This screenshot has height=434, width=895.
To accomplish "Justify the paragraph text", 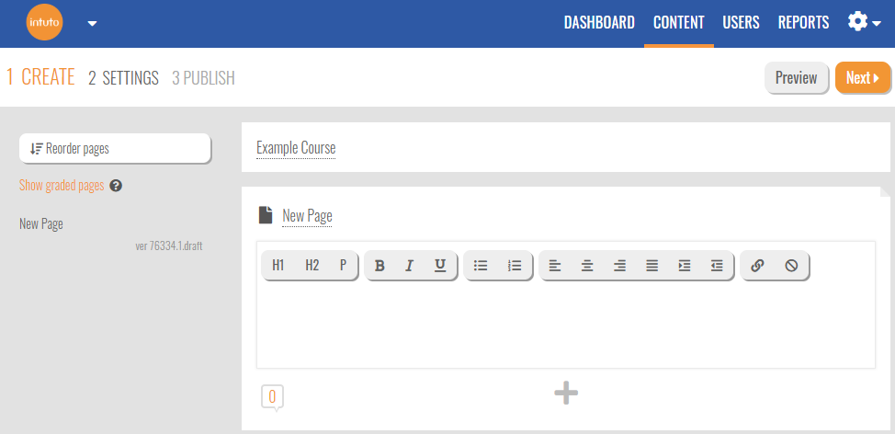I will (651, 266).
